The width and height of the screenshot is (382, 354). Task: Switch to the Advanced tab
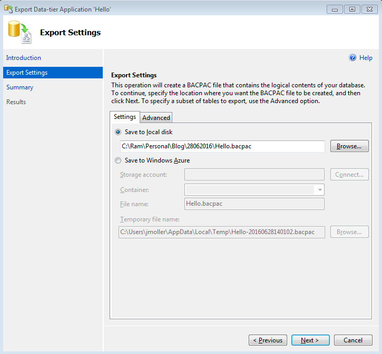[156, 118]
